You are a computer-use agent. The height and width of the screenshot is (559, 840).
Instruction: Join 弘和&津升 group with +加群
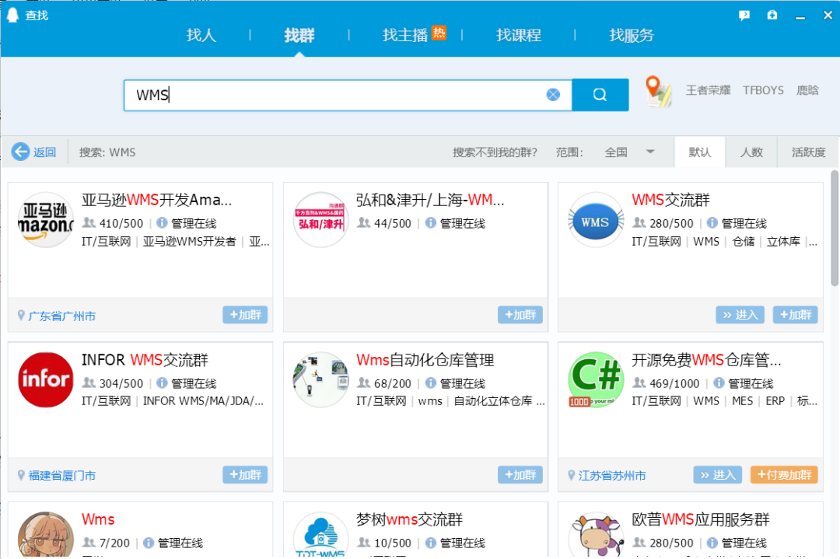tap(520, 315)
